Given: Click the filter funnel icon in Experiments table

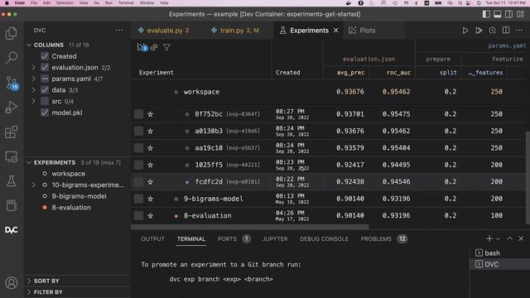Looking at the screenshot, I should 166,47.
